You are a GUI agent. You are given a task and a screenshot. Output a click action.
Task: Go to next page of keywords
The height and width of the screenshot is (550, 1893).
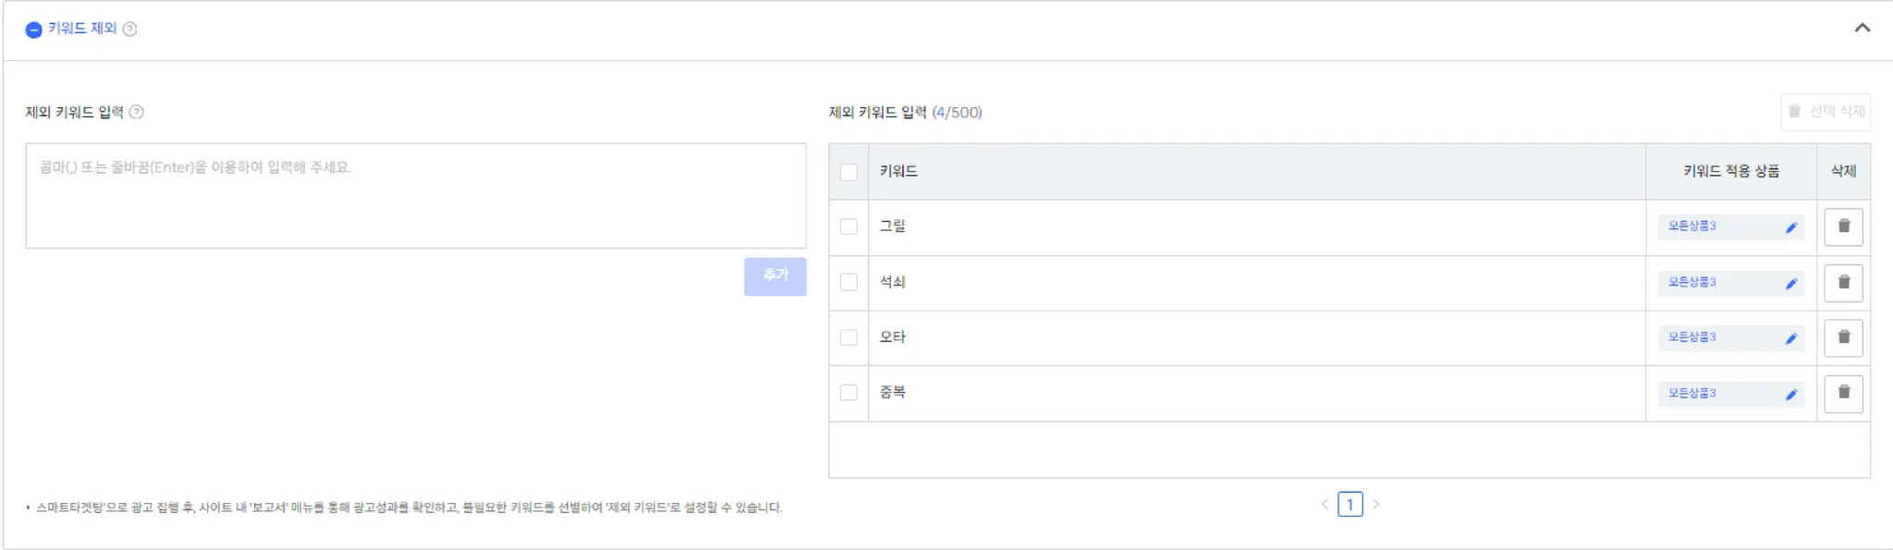(x=1375, y=505)
